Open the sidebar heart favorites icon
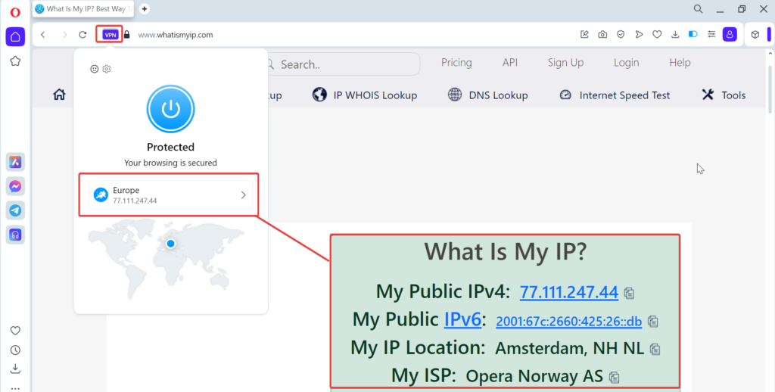Viewport: 775px width, 392px height. (15, 330)
